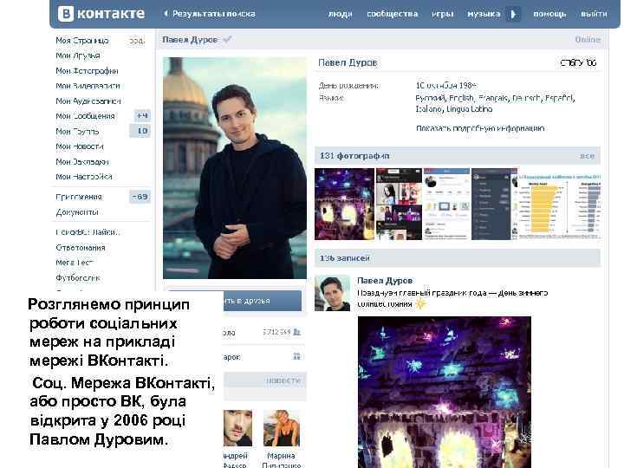Show detailed info via Показать подробную информацию

[x=480, y=128]
